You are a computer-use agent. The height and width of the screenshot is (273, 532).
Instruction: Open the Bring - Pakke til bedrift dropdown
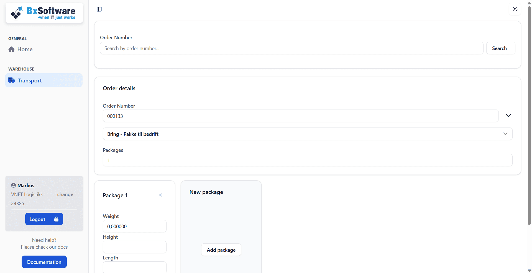307,134
